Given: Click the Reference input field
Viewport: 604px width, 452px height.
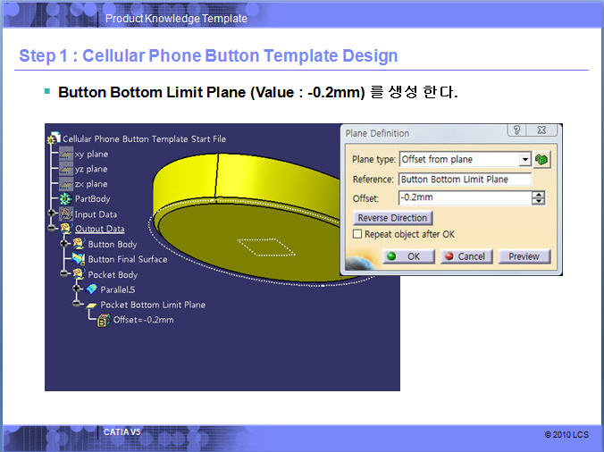Looking at the screenshot, I should point(465,180).
